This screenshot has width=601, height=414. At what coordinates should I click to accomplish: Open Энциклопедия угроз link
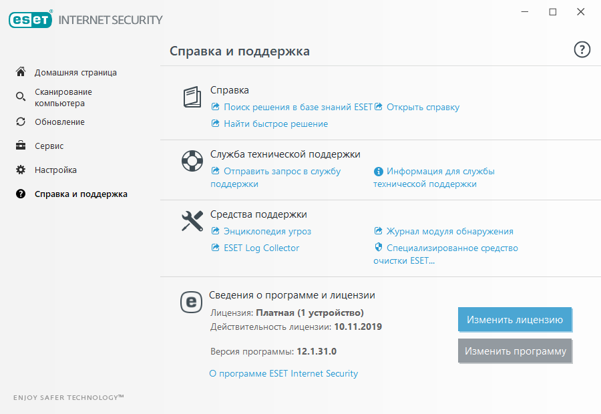pyautogui.click(x=267, y=231)
